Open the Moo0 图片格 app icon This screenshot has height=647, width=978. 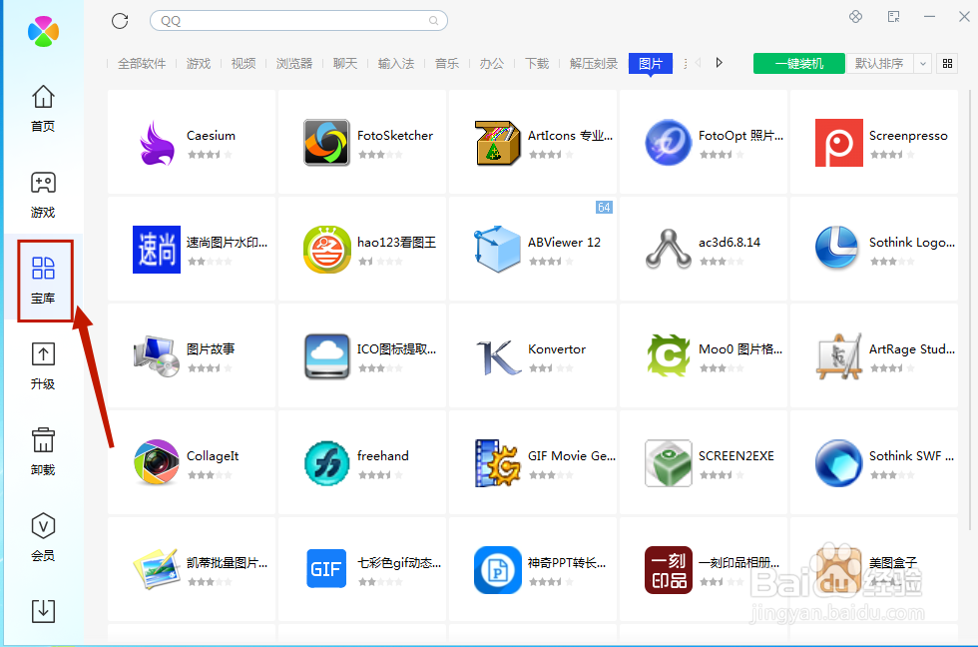click(x=668, y=356)
